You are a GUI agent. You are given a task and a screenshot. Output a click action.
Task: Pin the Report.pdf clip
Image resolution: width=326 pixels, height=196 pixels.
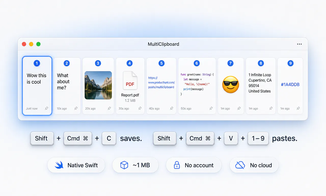click(140, 108)
